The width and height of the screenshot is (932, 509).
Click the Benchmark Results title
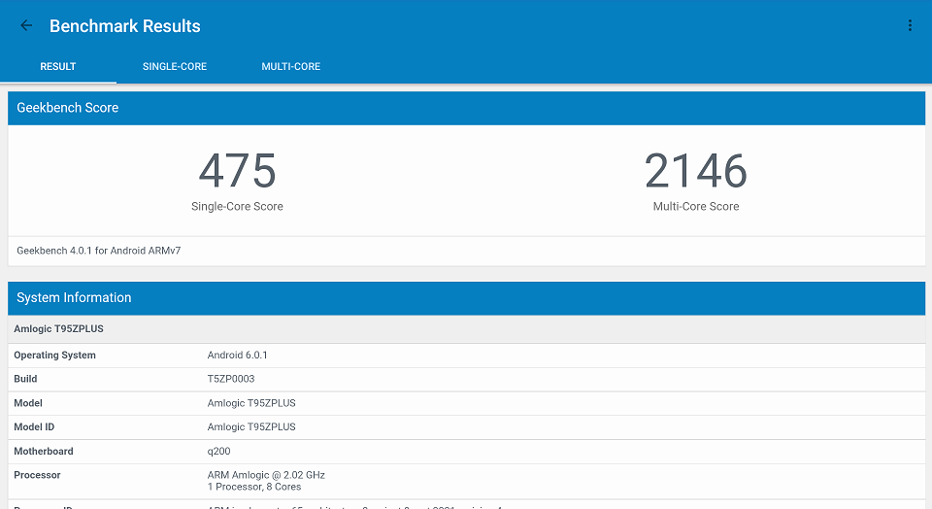click(125, 26)
